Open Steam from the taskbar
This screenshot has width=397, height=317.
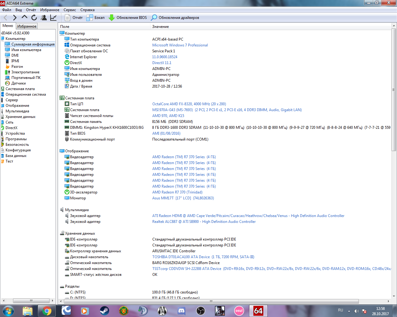coord(104,310)
